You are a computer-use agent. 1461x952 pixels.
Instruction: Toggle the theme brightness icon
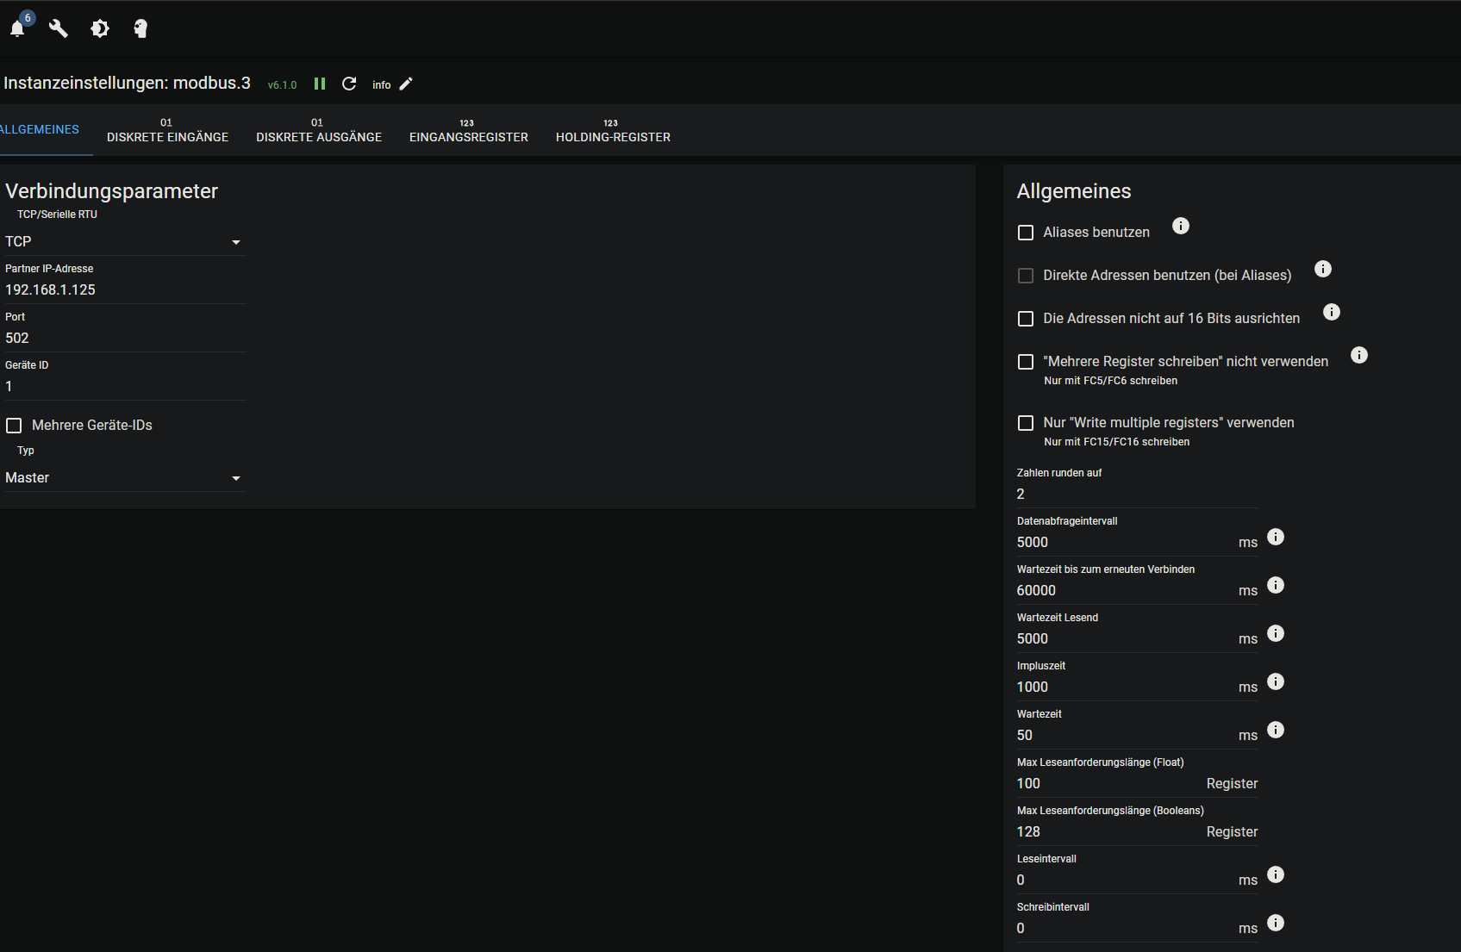pyautogui.click(x=100, y=29)
